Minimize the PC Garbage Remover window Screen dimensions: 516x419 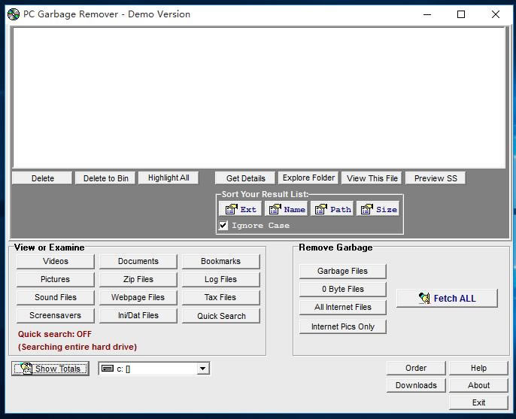tap(427, 14)
